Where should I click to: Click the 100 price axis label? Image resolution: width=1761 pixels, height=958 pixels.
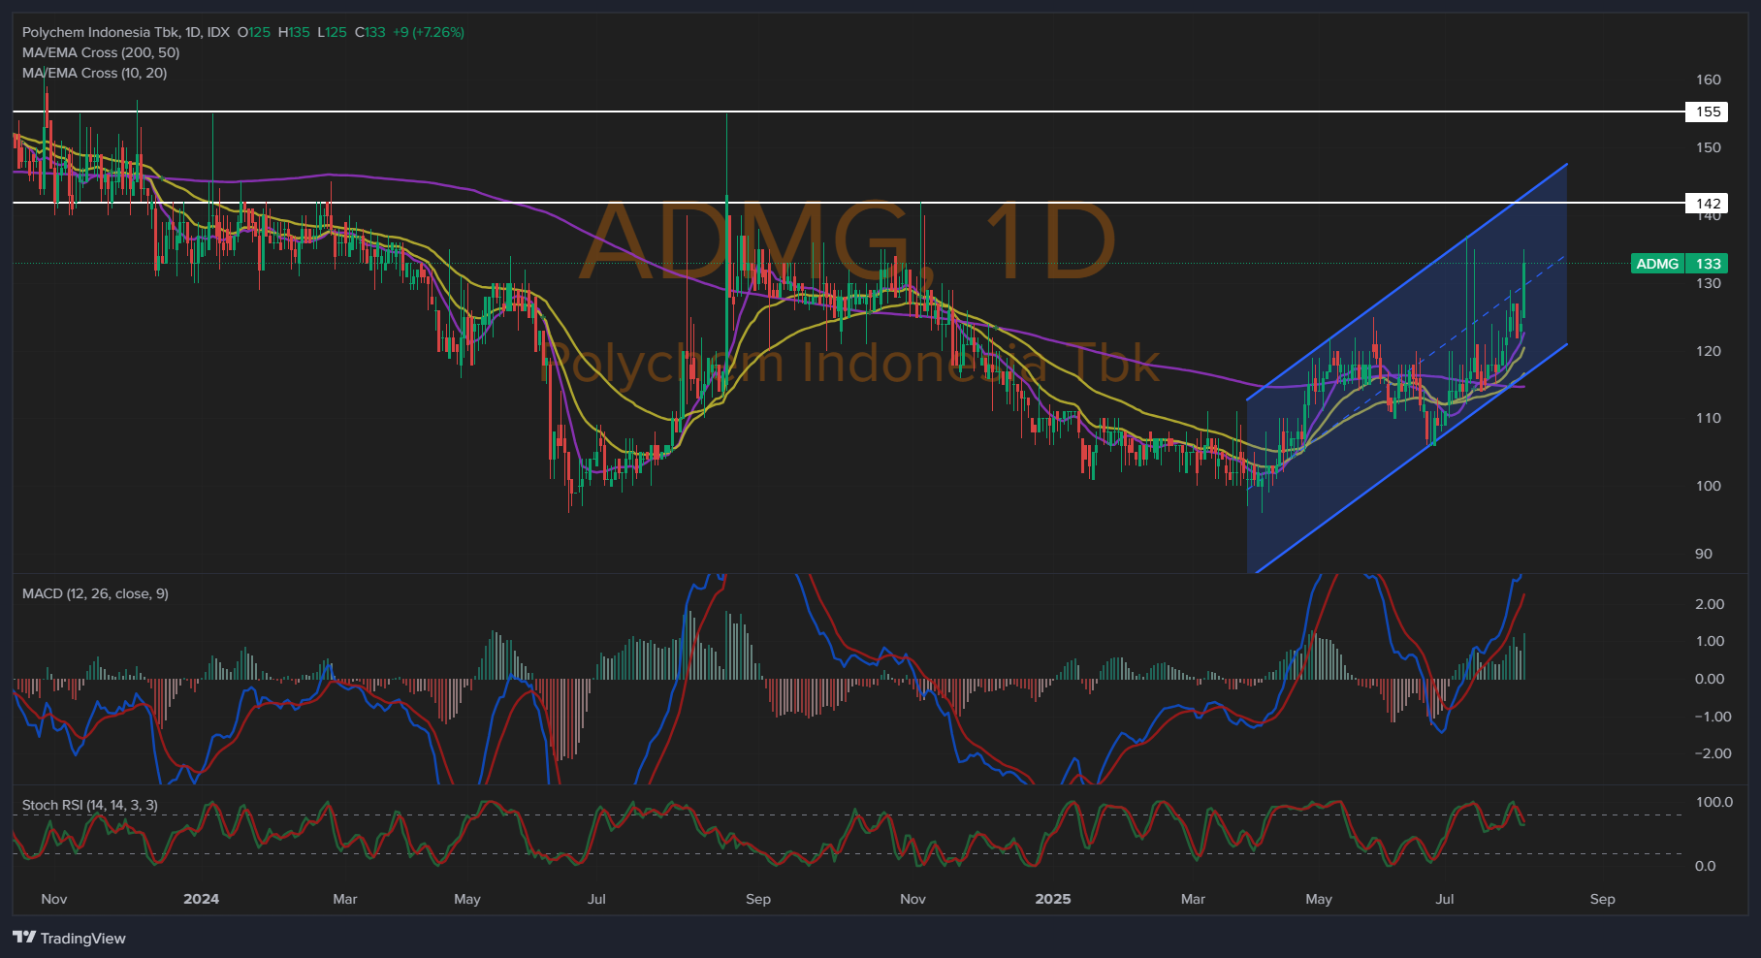pyautogui.click(x=1709, y=486)
